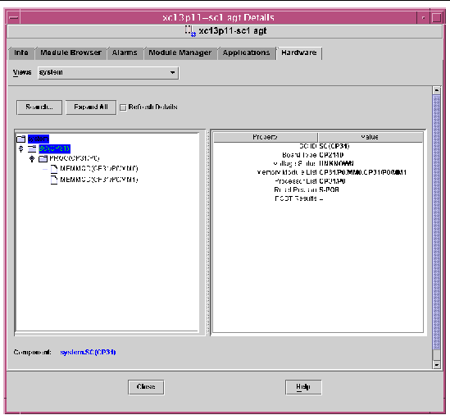
Task: Select the MEMMOD(CP31/P0/MM0) tree item
Action: (99, 169)
